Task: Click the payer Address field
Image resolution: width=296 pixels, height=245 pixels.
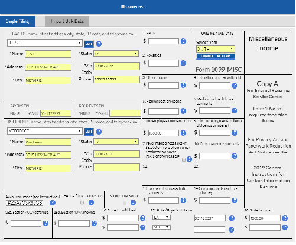Action: tap(48, 67)
